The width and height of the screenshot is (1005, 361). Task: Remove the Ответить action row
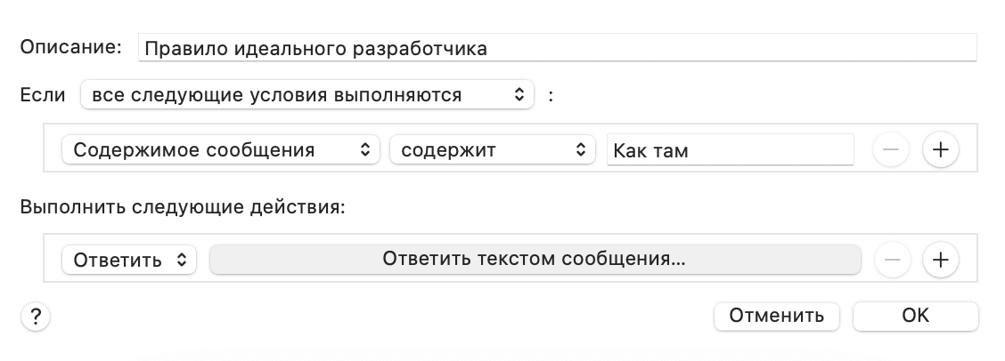(x=892, y=260)
